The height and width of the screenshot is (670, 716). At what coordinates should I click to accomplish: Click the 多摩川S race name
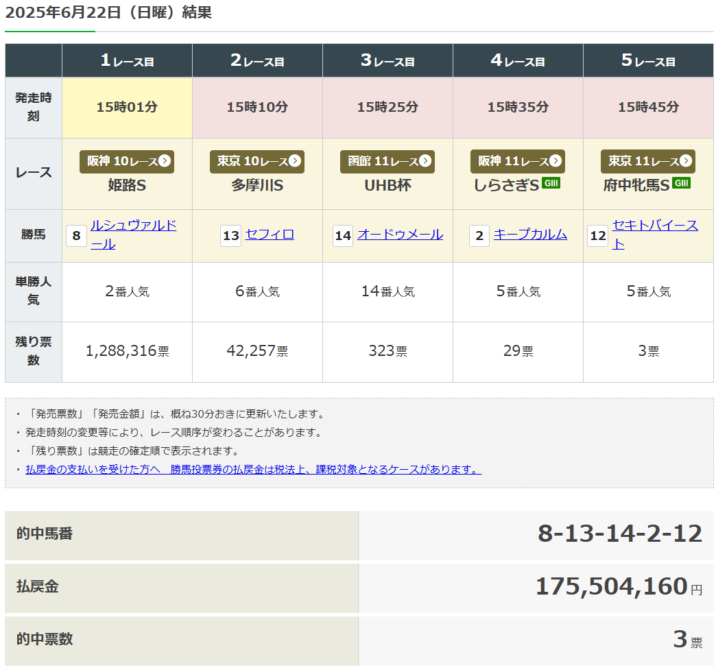tap(257, 185)
